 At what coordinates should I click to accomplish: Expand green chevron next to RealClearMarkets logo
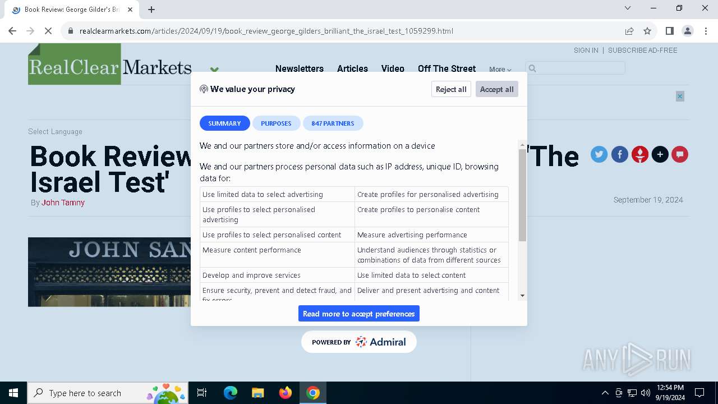pos(214,70)
